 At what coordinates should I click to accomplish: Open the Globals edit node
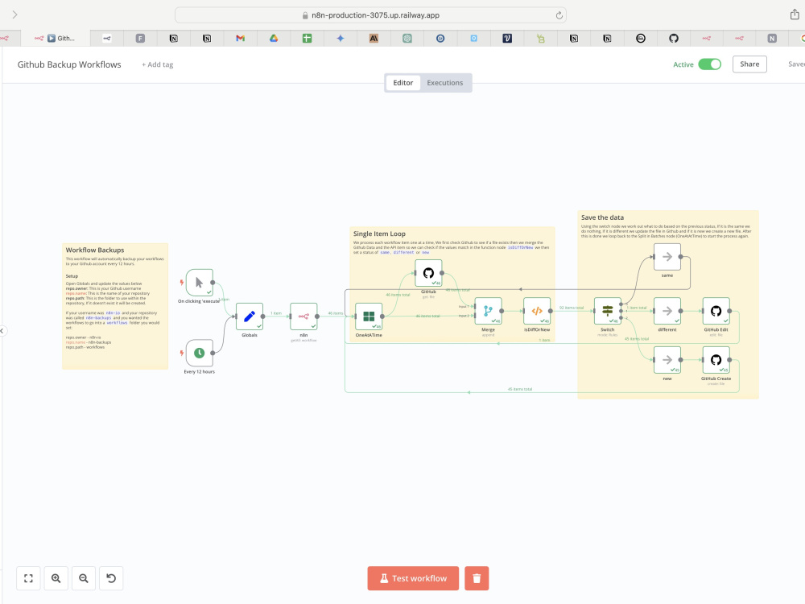click(250, 316)
